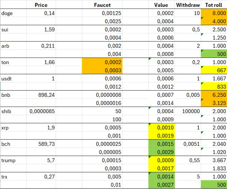Viewport: 227px width, 189px height.
Task: Select the Withdraw column header
Action: point(188,5)
